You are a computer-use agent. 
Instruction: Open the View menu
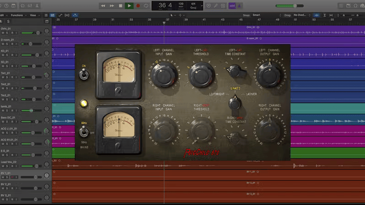pos(34,16)
